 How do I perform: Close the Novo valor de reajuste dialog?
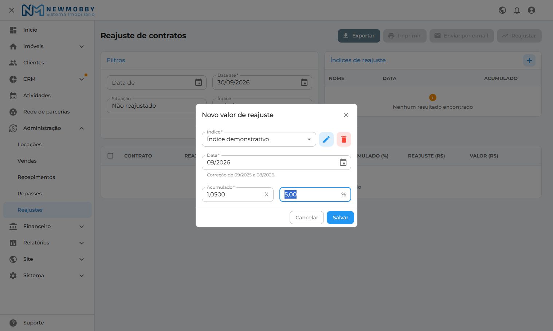(346, 115)
